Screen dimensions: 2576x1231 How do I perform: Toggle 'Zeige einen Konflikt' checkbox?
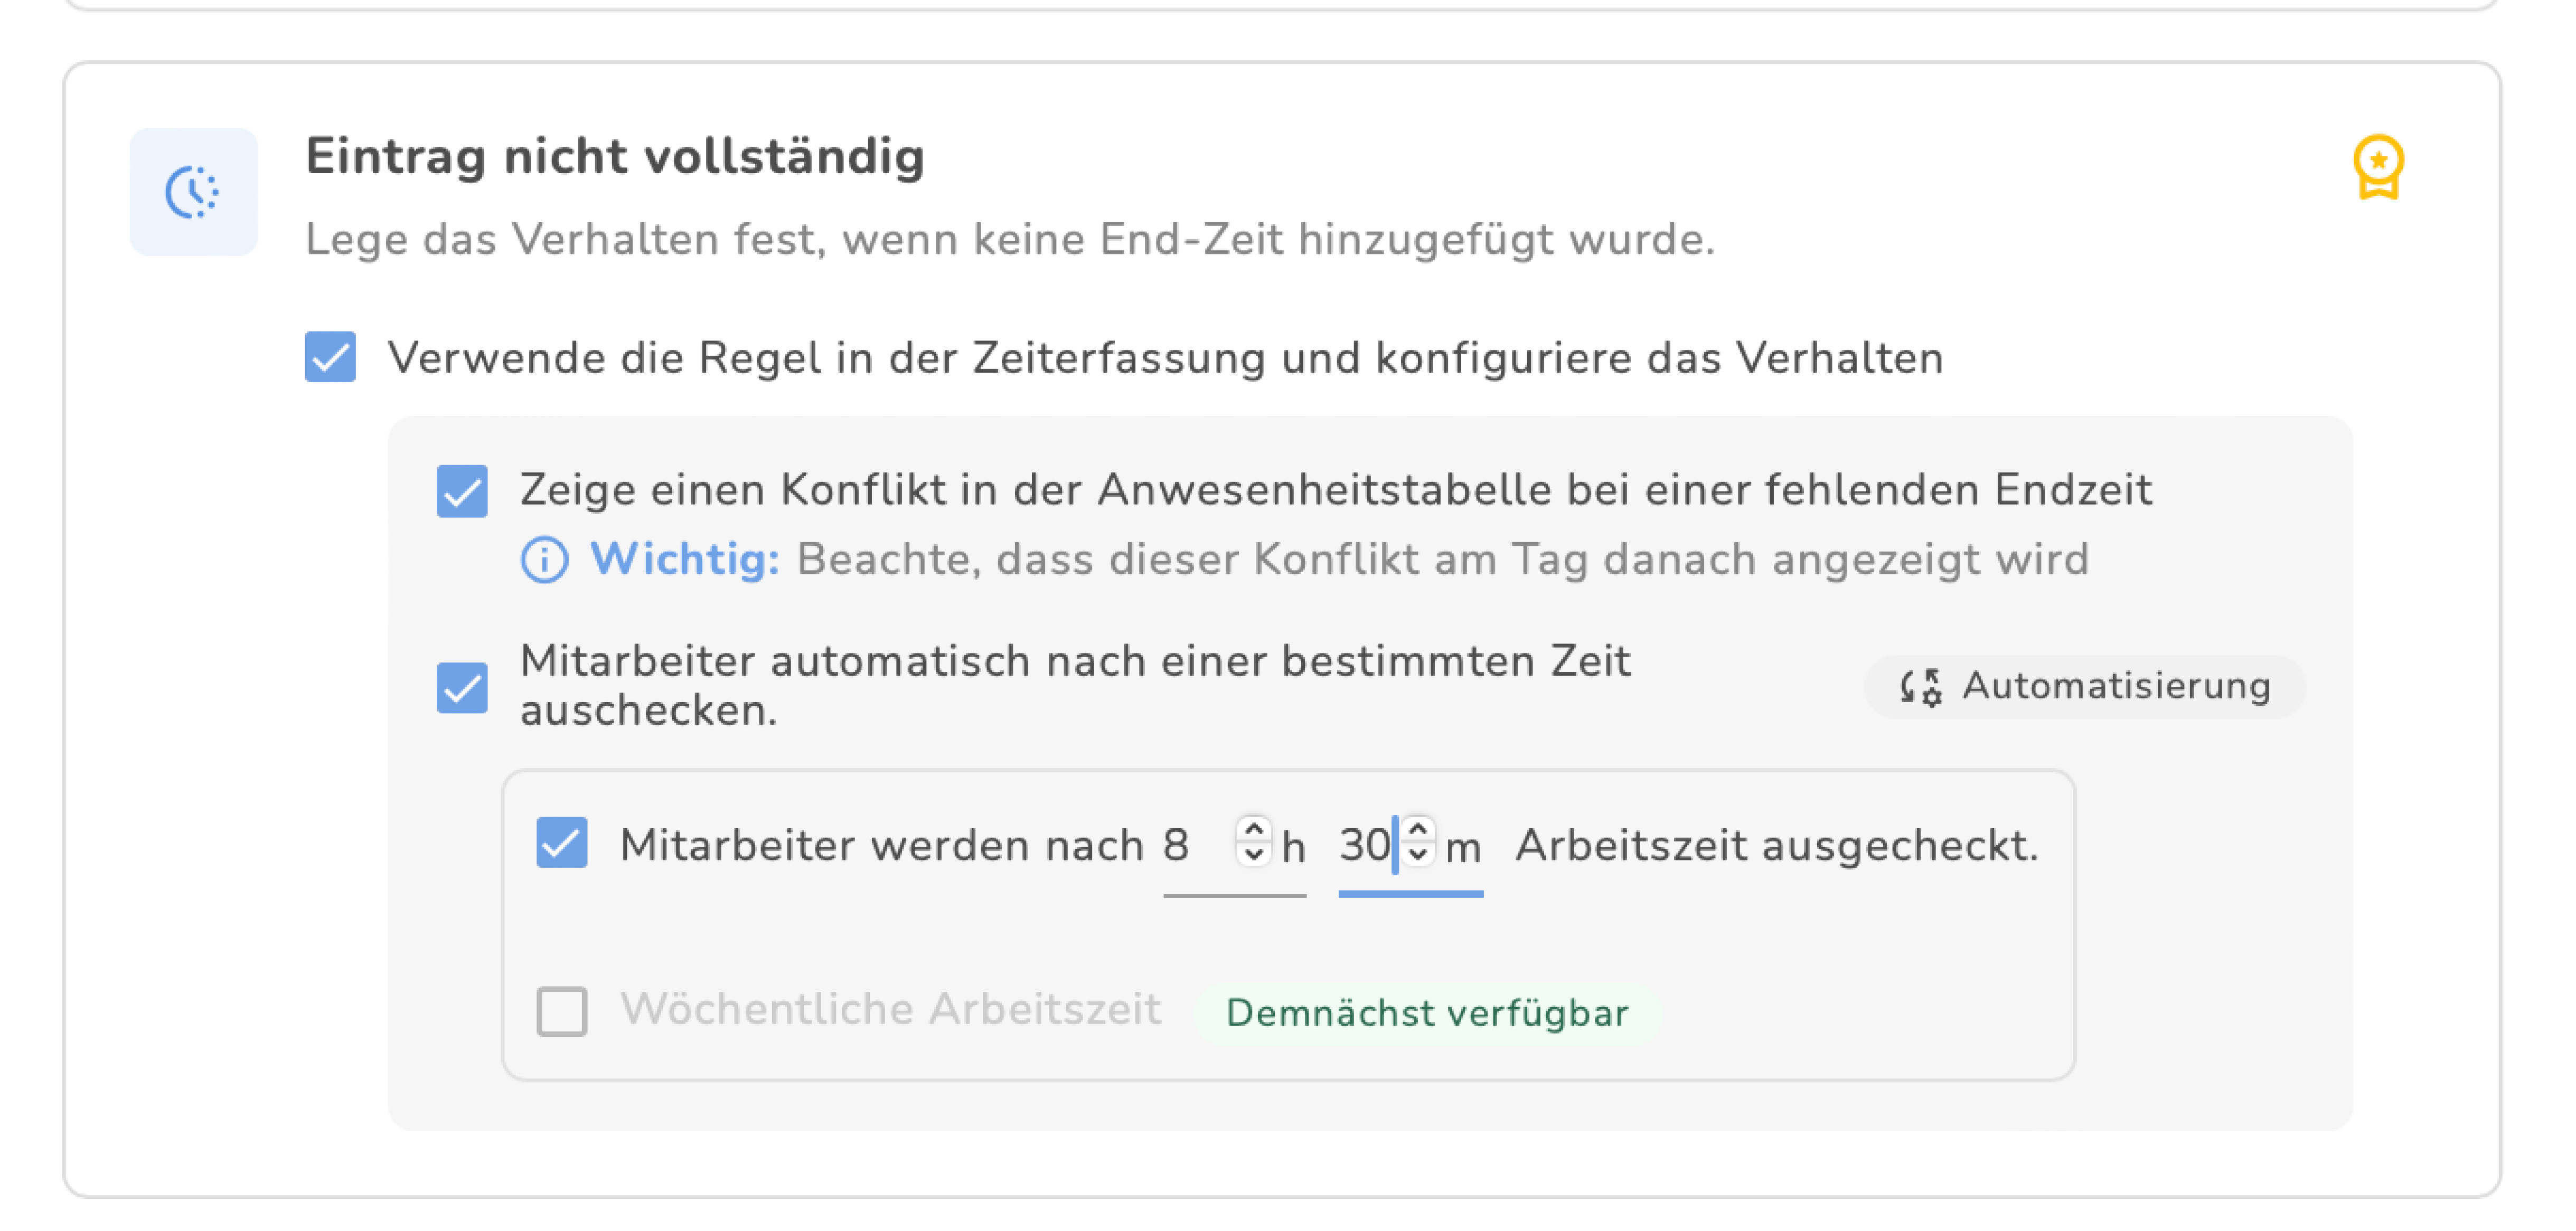462,490
